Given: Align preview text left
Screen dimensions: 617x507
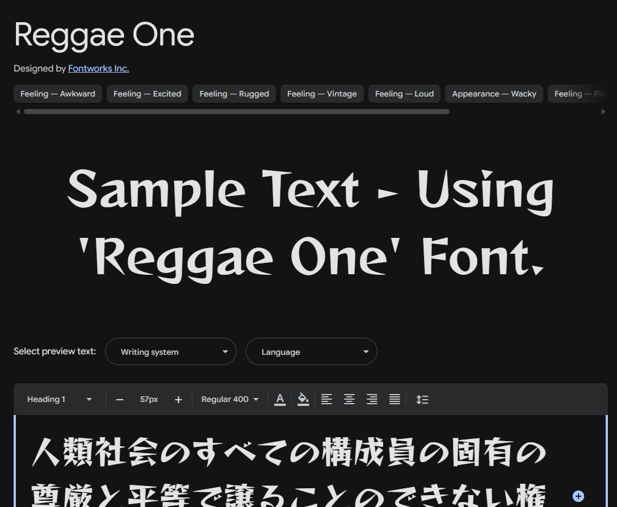Looking at the screenshot, I should coord(326,399).
